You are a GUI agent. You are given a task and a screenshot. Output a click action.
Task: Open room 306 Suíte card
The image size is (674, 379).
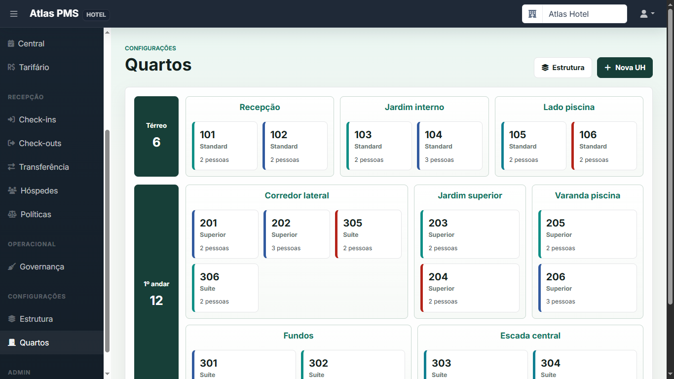click(x=225, y=288)
